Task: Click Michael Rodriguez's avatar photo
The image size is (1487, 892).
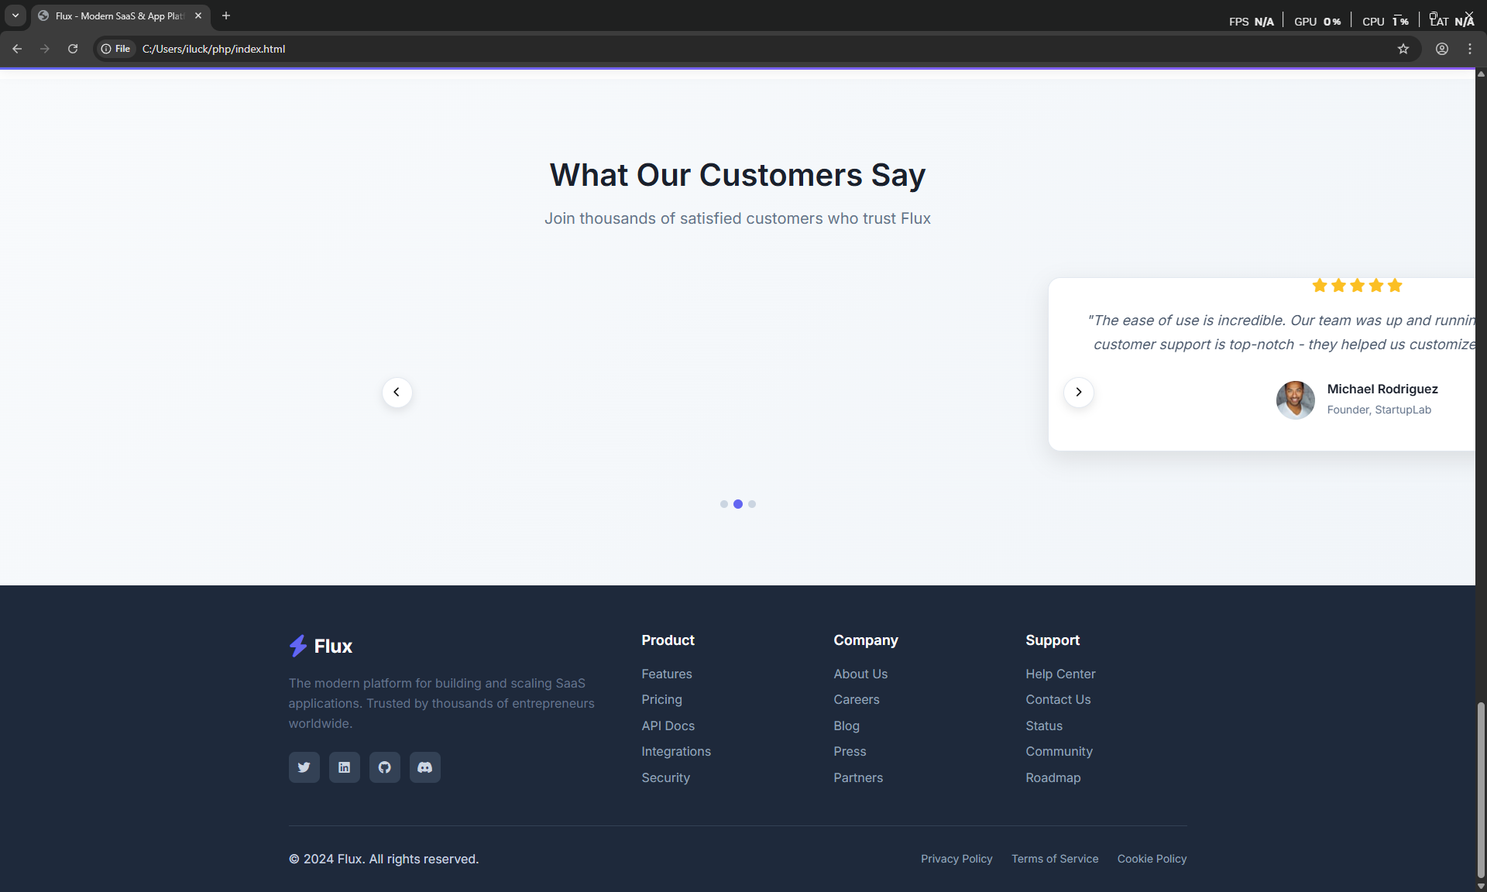Action: (1295, 400)
